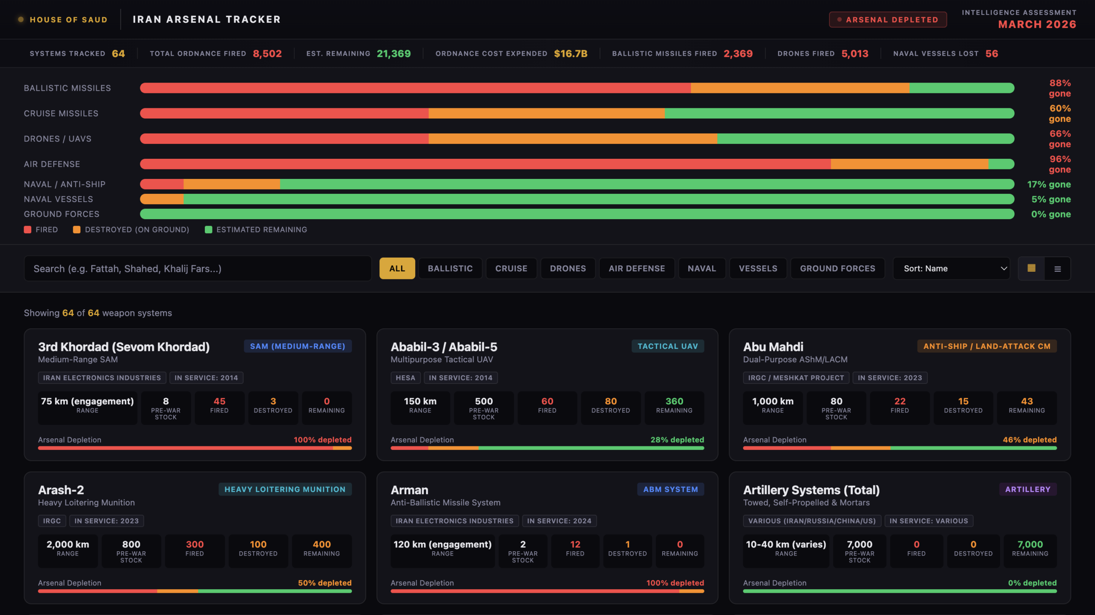Filter by DRONES category

coord(568,269)
